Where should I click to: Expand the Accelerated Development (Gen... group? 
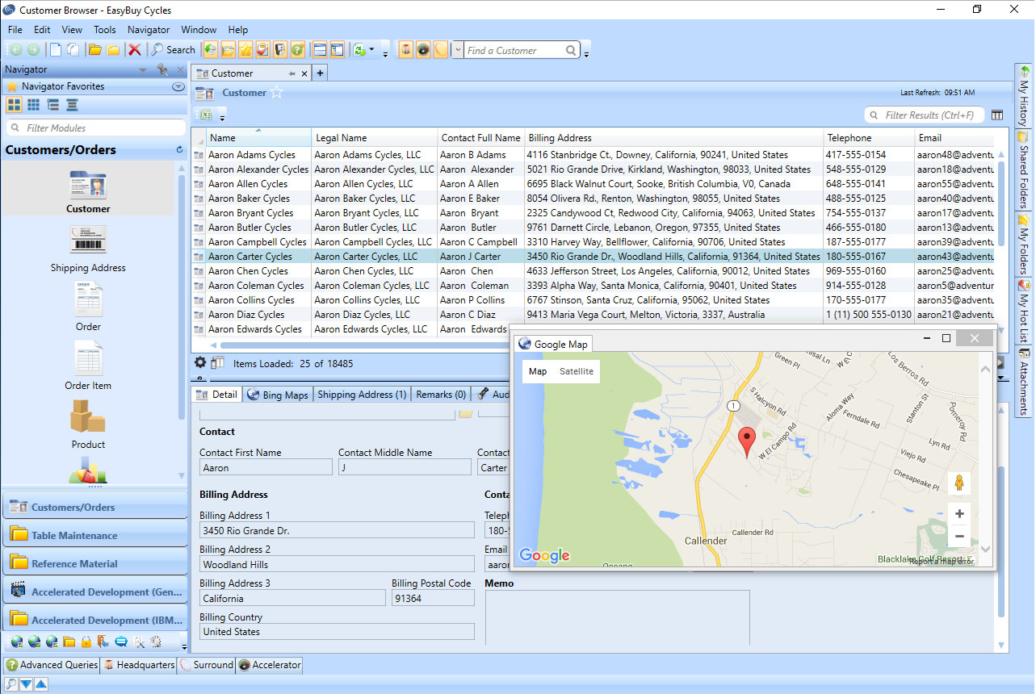[x=94, y=592]
